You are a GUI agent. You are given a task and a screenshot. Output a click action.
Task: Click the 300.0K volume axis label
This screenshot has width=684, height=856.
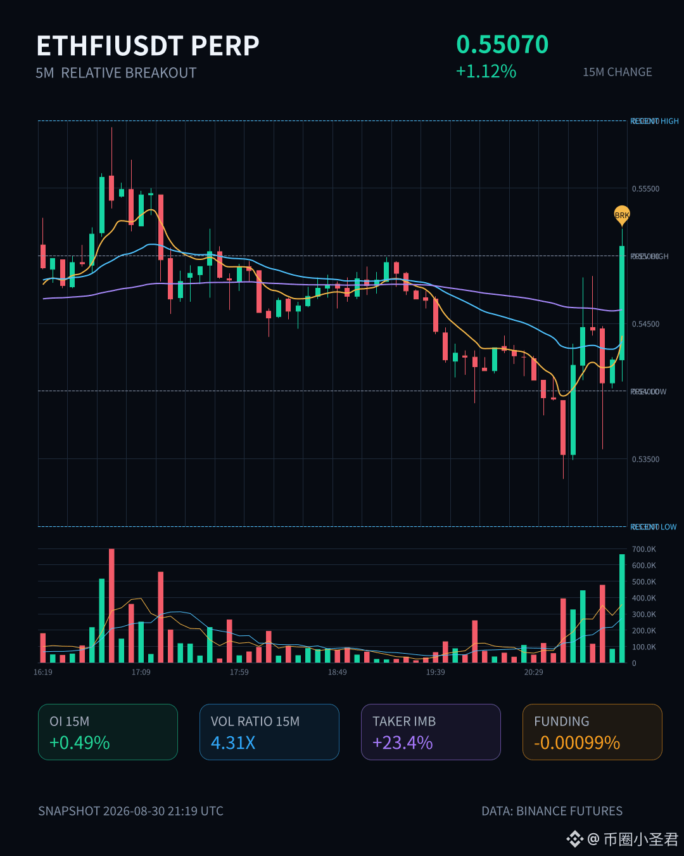click(x=643, y=614)
